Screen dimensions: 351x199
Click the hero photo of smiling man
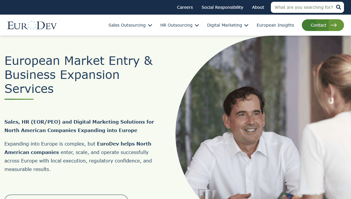263,117
